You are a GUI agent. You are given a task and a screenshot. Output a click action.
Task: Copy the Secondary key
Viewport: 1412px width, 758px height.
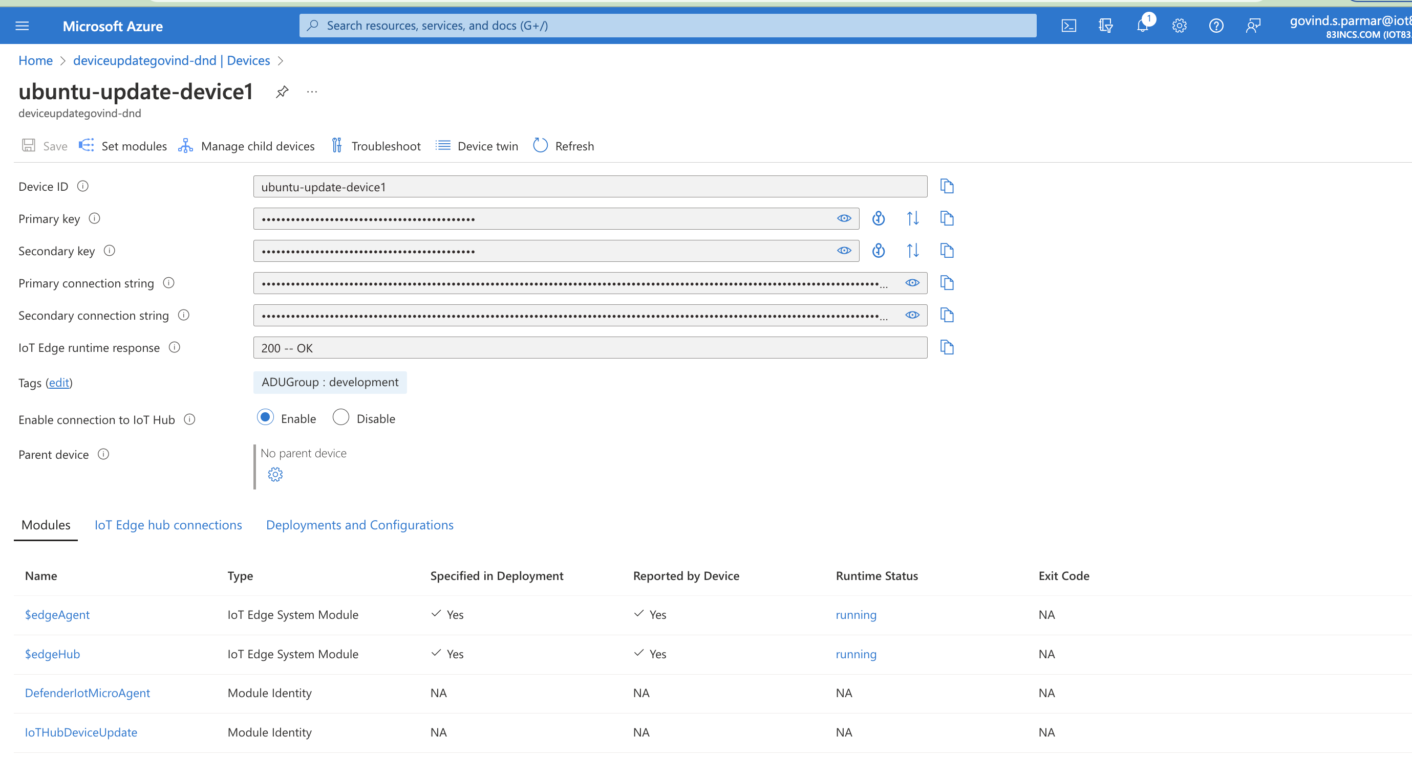click(947, 251)
